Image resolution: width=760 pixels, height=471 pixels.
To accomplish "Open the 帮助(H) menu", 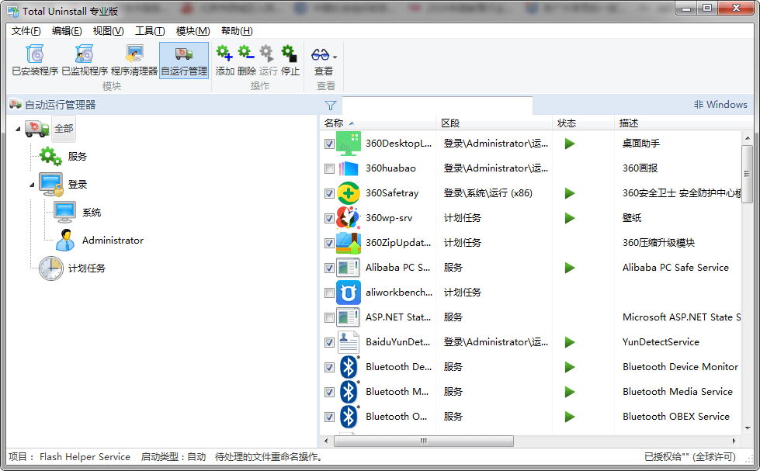I will click(x=237, y=31).
